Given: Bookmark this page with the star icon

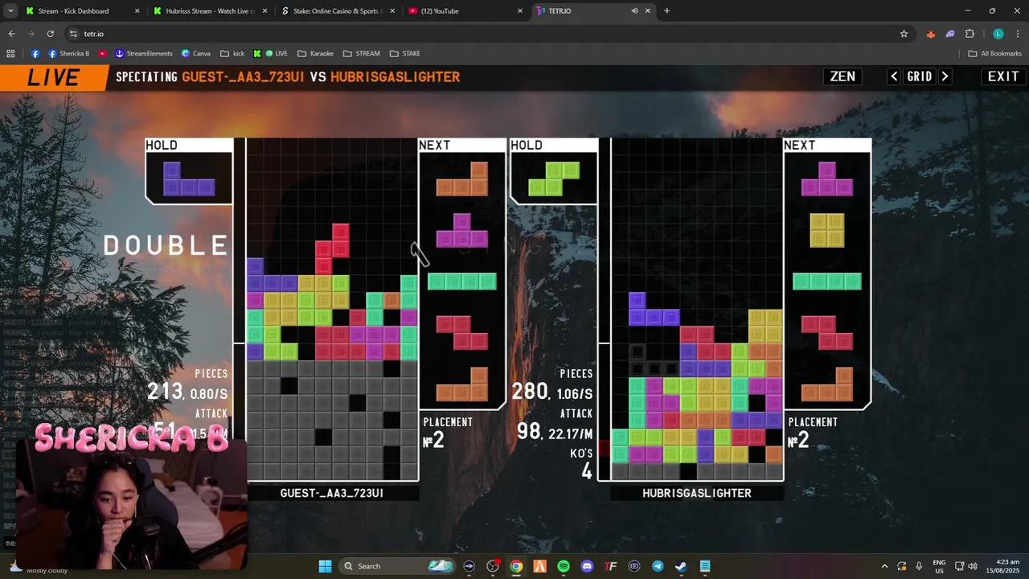Looking at the screenshot, I should [904, 34].
